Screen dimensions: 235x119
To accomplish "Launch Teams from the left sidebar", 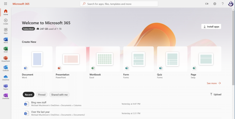I will [6, 86].
